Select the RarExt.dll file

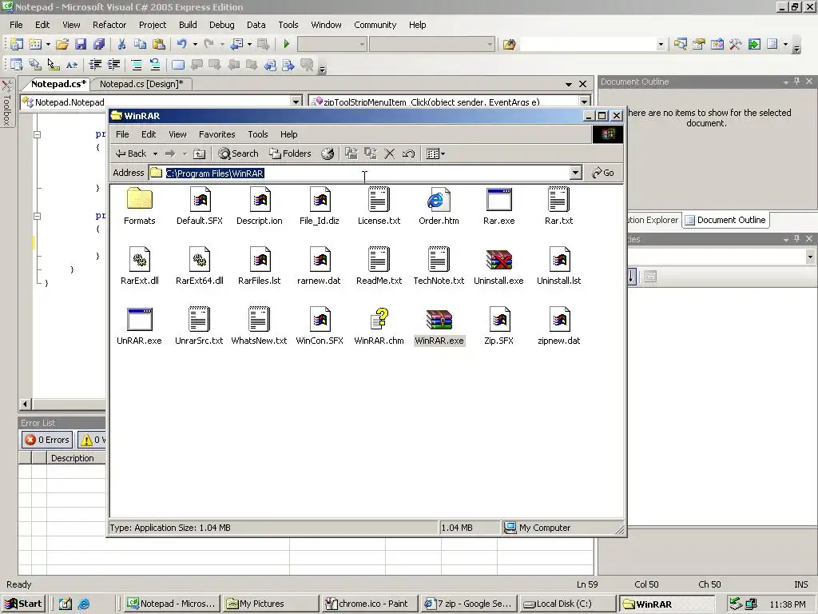point(139,266)
